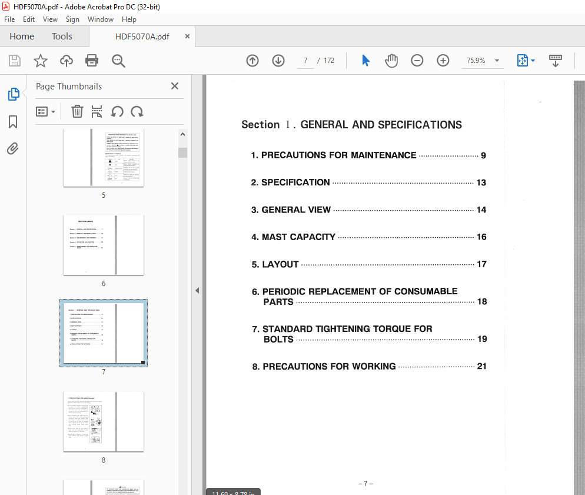Click the page number input field

coord(305,61)
